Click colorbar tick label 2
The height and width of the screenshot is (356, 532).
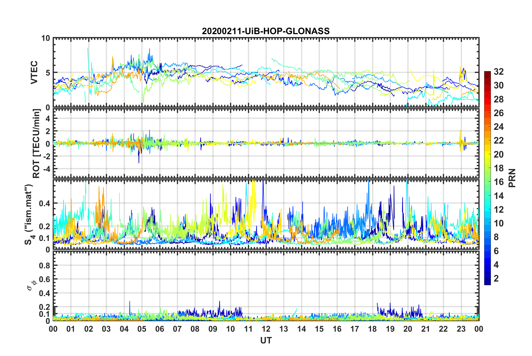pyautogui.click(x=496, y=278)
